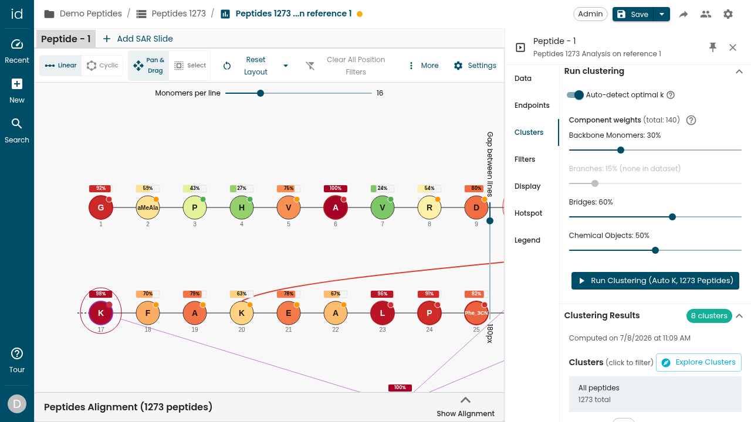
Task: Show help for Component weights
Action: pos(691,120)
